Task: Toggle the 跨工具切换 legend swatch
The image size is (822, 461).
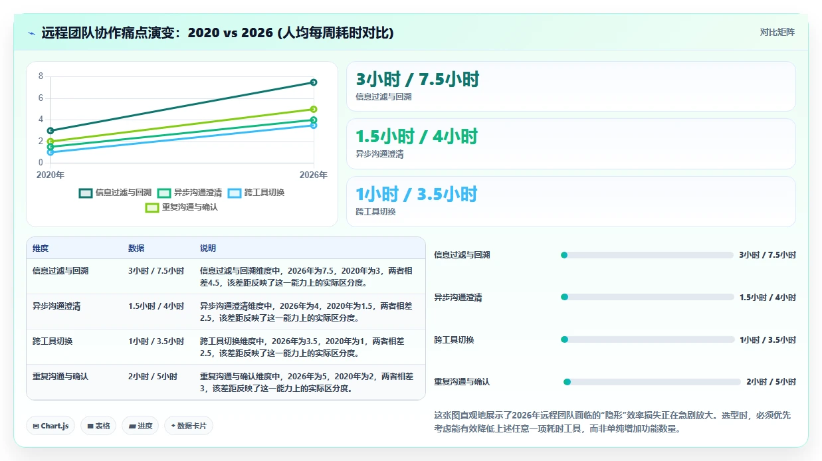Action: (235, 193)
